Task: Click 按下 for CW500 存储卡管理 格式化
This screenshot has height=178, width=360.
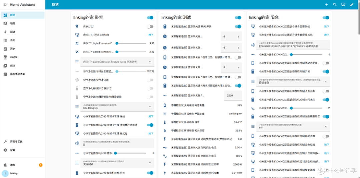Action: [326, 35]
